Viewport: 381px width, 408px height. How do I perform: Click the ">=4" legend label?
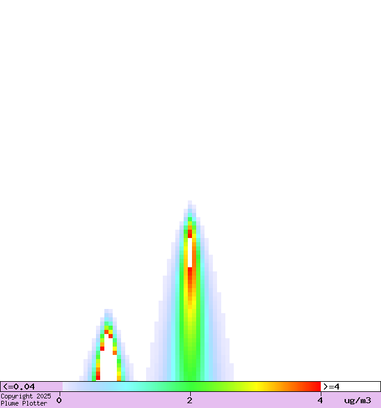tap(331, 387)
